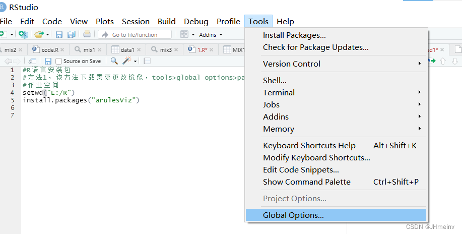The height and width of the screenshot is (234, 462).
Task: Click the workspace panes grid icon
Action: tap(184, 35)
